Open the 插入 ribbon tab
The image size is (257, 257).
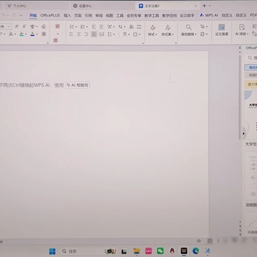[67, 15]
